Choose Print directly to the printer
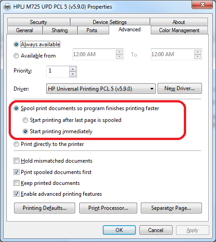The image size is (216, 242). point(16,144)
